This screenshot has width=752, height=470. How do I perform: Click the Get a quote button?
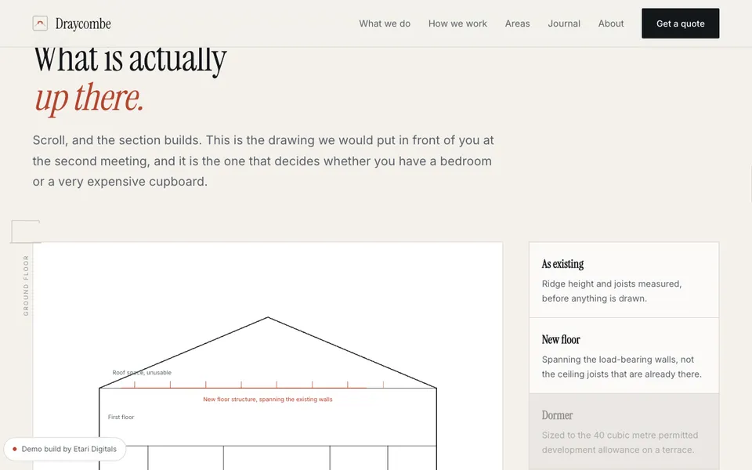[x=680, y=23]
